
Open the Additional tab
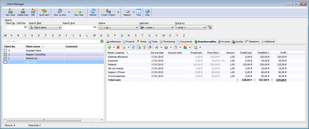[x=268, y=41]
